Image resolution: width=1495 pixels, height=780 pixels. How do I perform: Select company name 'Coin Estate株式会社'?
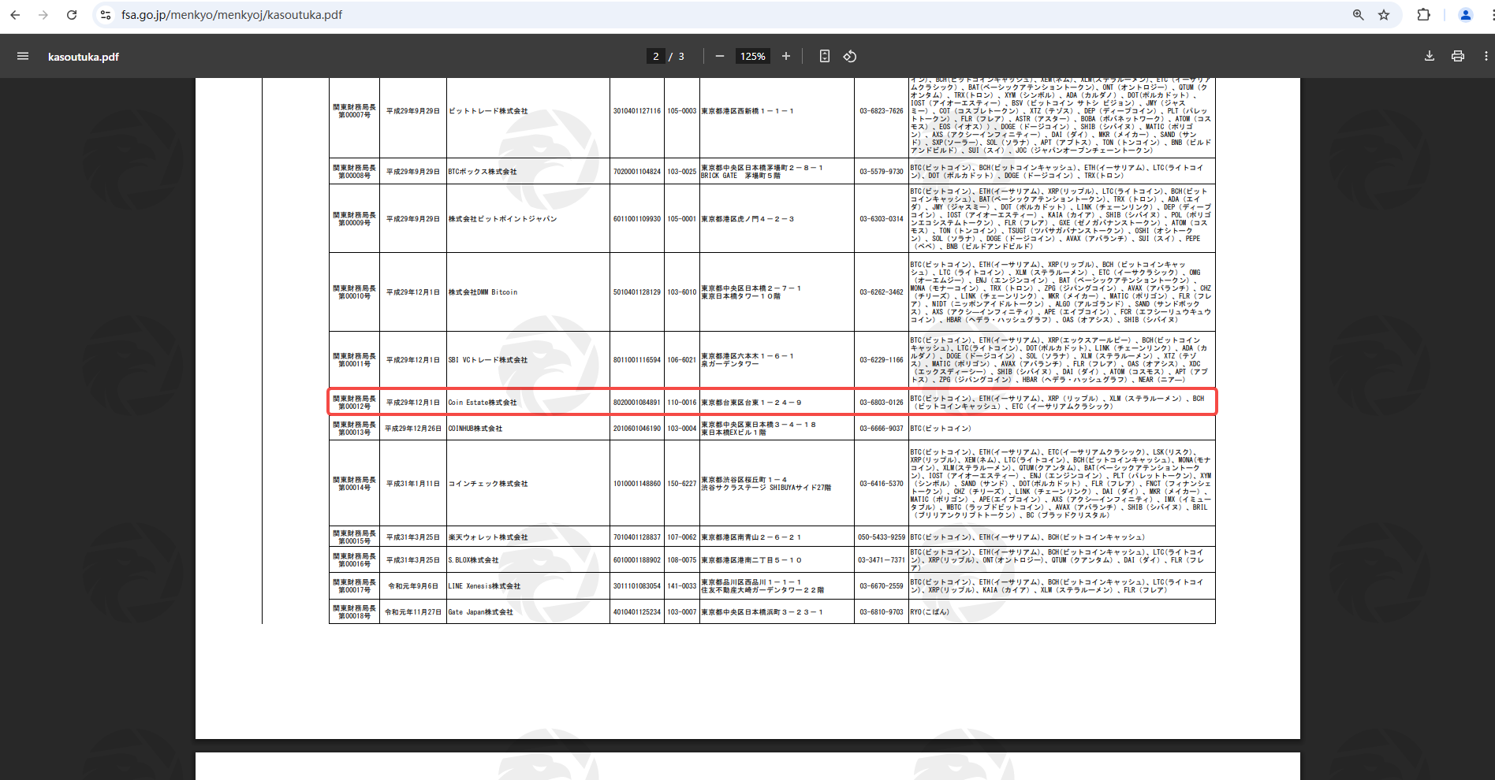point(483,403)
